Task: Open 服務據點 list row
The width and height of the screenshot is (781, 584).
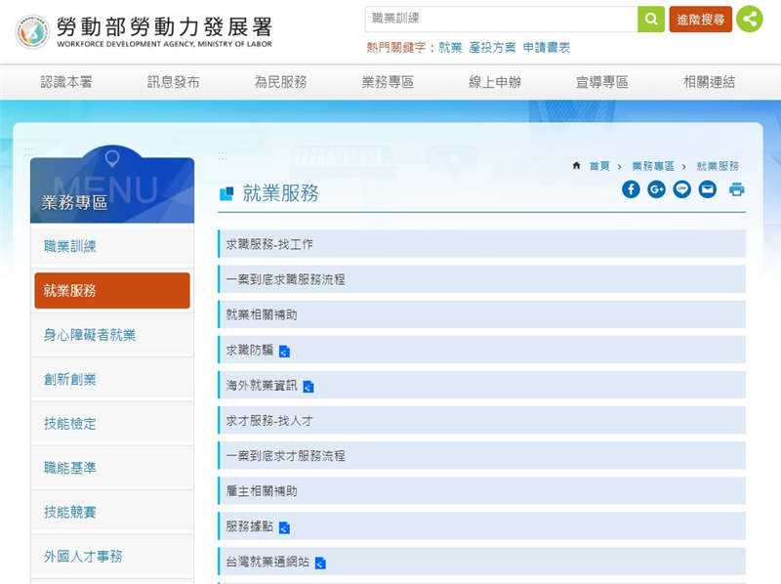Action: point(481,526)
